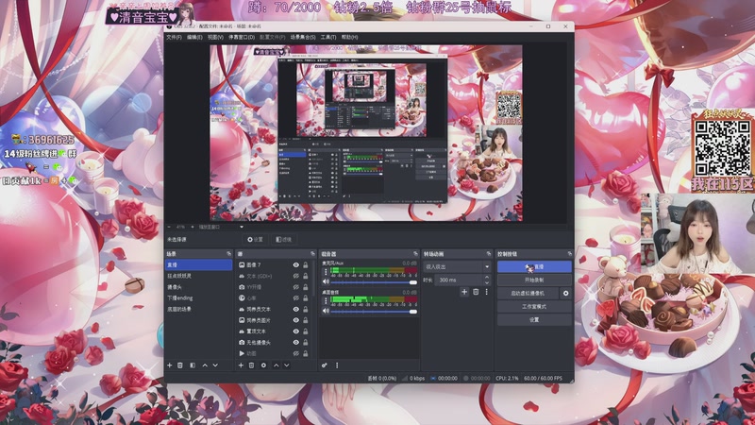Undock the 转场动画 panel float icon
755x425 pixels.
[x=488, y=253]
